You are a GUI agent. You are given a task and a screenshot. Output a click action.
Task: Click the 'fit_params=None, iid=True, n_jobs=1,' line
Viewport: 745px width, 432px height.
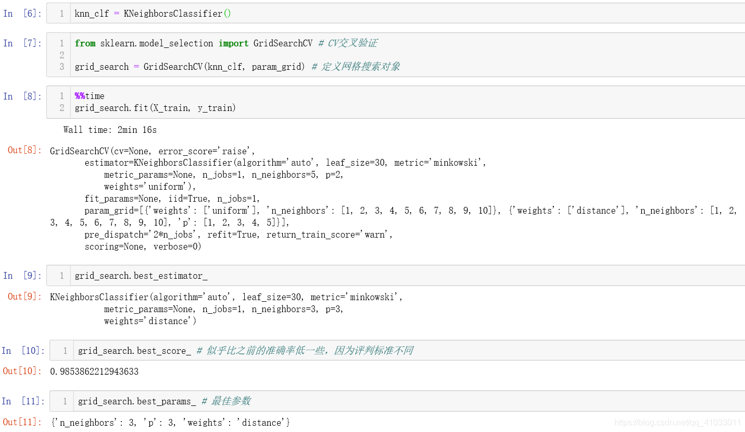(x=172, y=199)
